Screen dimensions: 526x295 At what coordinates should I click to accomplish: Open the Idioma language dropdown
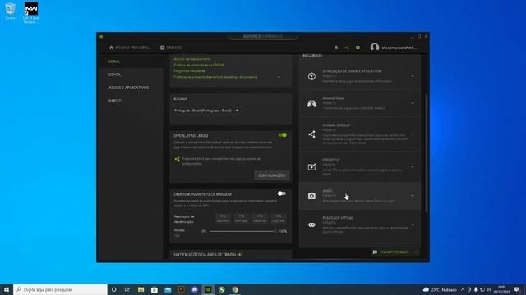[206, 111]
